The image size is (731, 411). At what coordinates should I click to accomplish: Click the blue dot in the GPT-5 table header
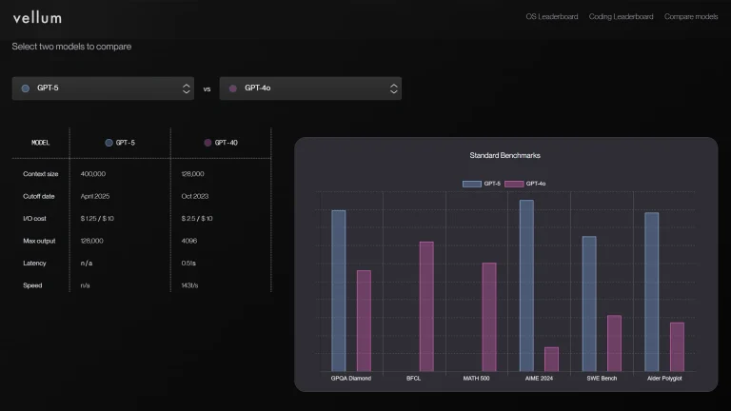coord(109,143)
